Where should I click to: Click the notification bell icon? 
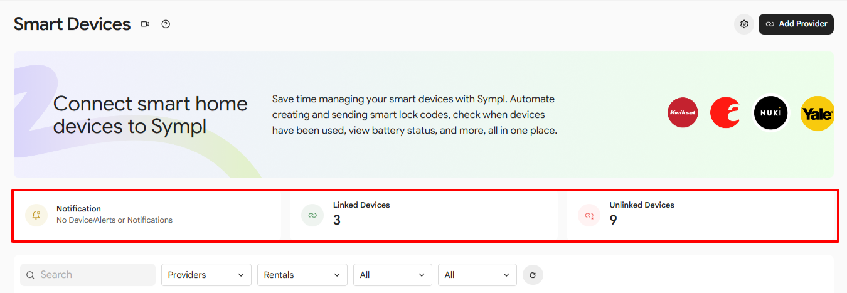click(x=36, y=215)
